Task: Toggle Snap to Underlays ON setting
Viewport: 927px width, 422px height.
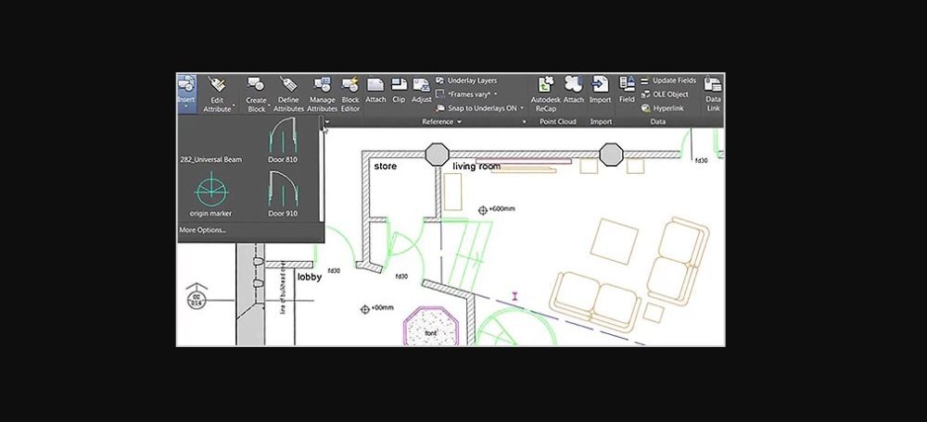Action: coord(479,107)
